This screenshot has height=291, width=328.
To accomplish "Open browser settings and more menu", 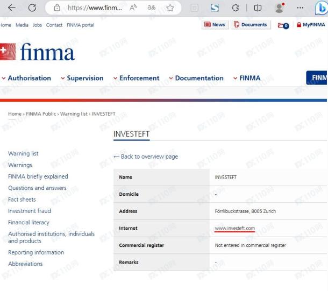I will [x=300, y=8].
